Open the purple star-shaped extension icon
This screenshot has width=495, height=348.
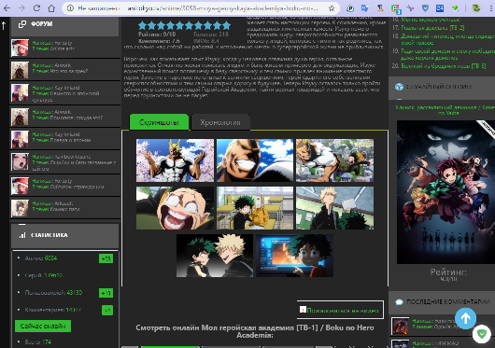click(x=410, y=8)
